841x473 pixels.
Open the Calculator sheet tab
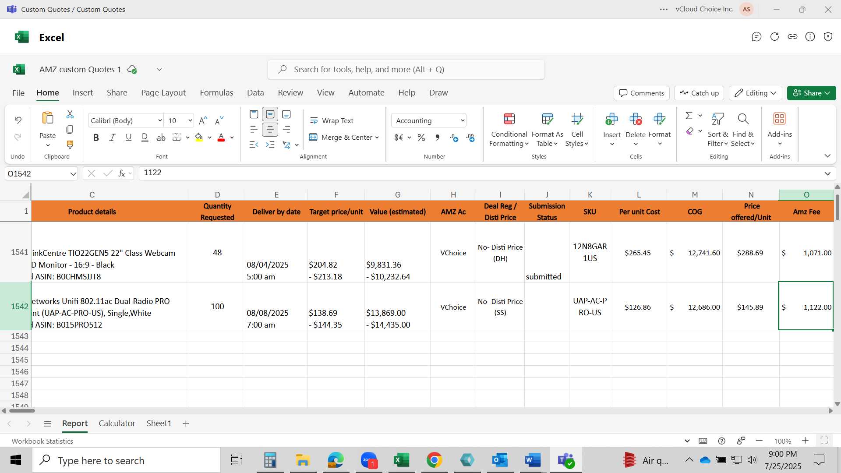pos(117,424)
